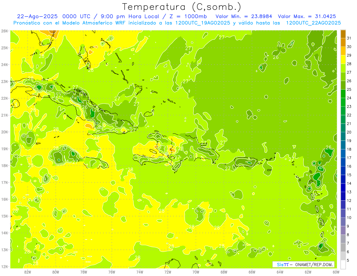Click the "24N" latitude label

point(4,65)
